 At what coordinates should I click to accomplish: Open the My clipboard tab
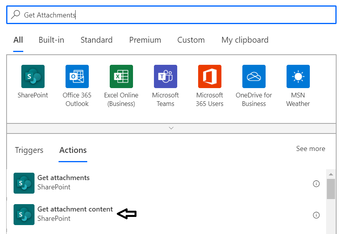(245, 40)
